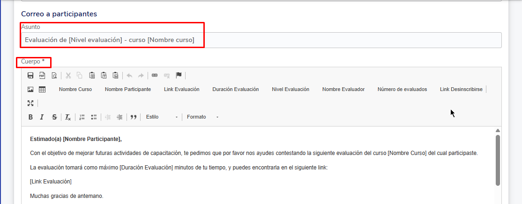Insert a table into the editor
Viewport: 522px width, 204px height.
(x=42, y=90)
